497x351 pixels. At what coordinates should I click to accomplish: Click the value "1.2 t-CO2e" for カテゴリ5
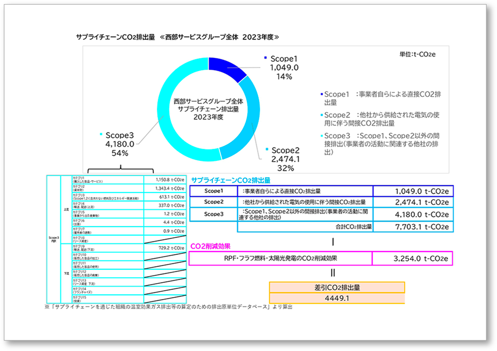pyautogui.click(x=165, y=214)
